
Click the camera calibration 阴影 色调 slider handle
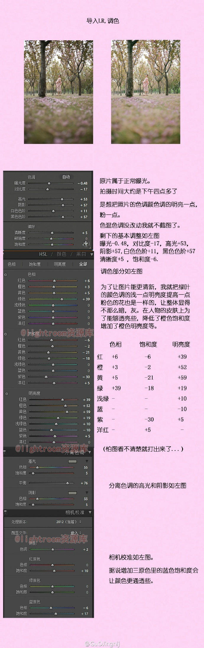pyautogui.click(x=53, y=549)
